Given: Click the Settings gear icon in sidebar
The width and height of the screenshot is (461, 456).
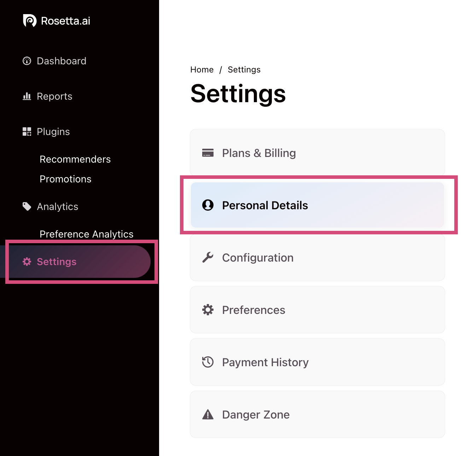Looking at the screenshot, I should [27, 262].
